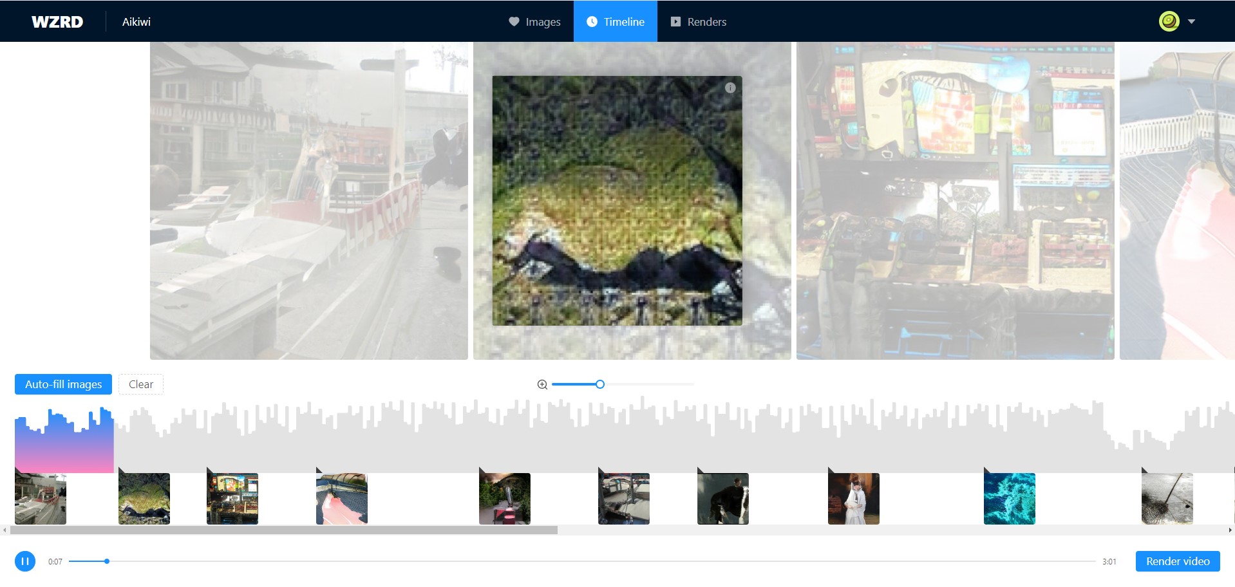Open the Aikiwi project name
This screenshot has width=1235, height=587.
(137, 22)
